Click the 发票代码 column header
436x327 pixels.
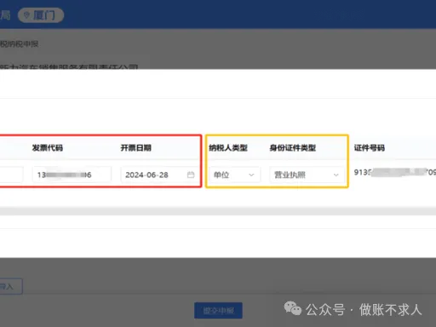click(48, 148)
